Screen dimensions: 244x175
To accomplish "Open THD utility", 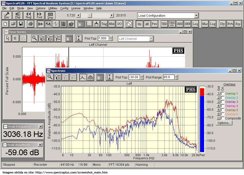I will coord(164,24).
